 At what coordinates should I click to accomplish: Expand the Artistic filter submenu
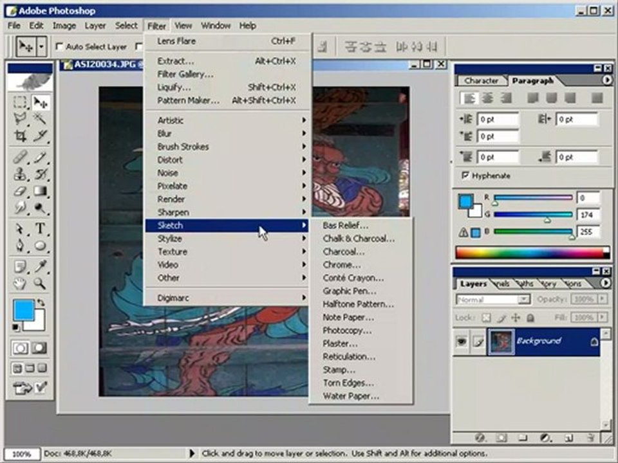tap(228, 120)
